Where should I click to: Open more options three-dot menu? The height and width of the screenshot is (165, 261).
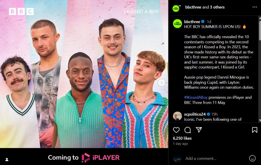255,7
